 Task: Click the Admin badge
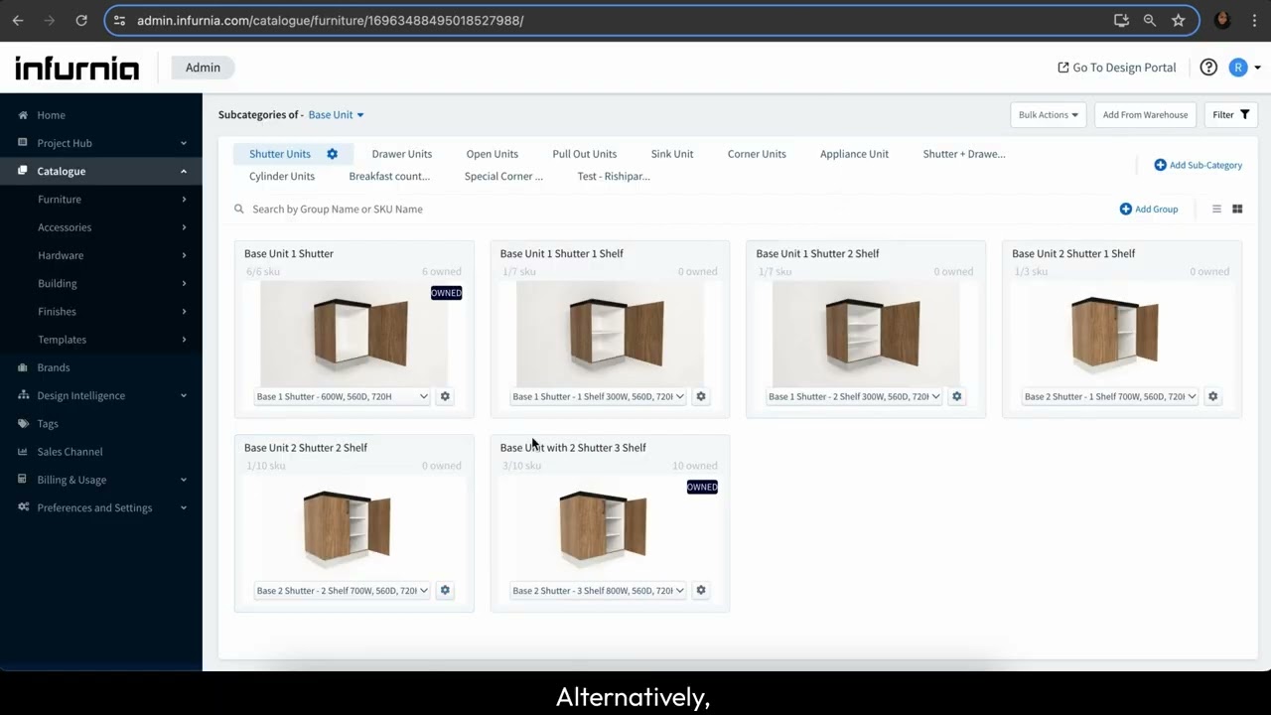203,68
